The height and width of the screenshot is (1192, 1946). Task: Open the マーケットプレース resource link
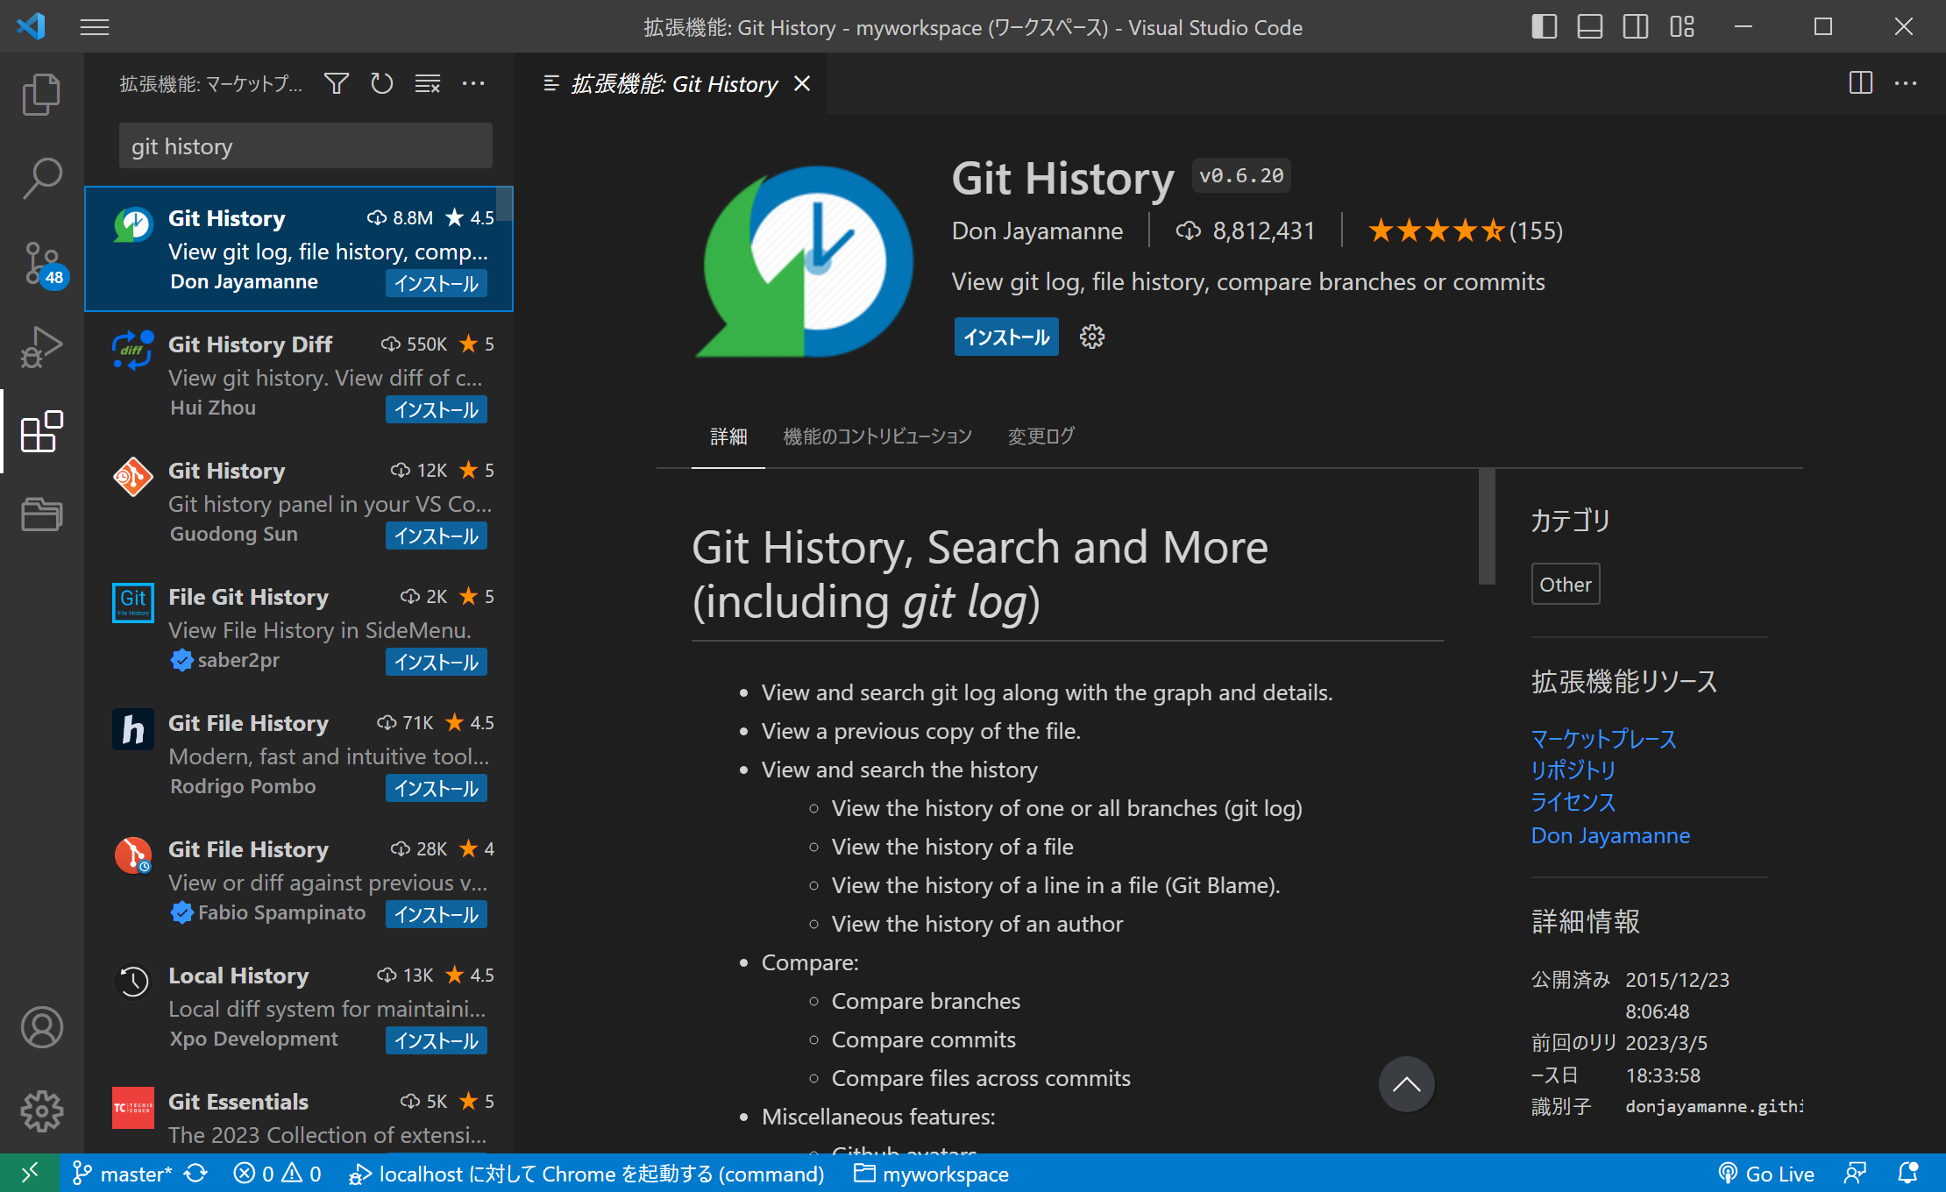[1603, 739]
